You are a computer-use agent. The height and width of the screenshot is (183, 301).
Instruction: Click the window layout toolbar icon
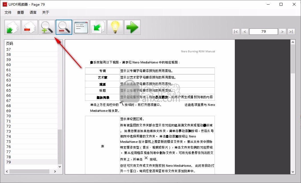click(x=81, y=27)
